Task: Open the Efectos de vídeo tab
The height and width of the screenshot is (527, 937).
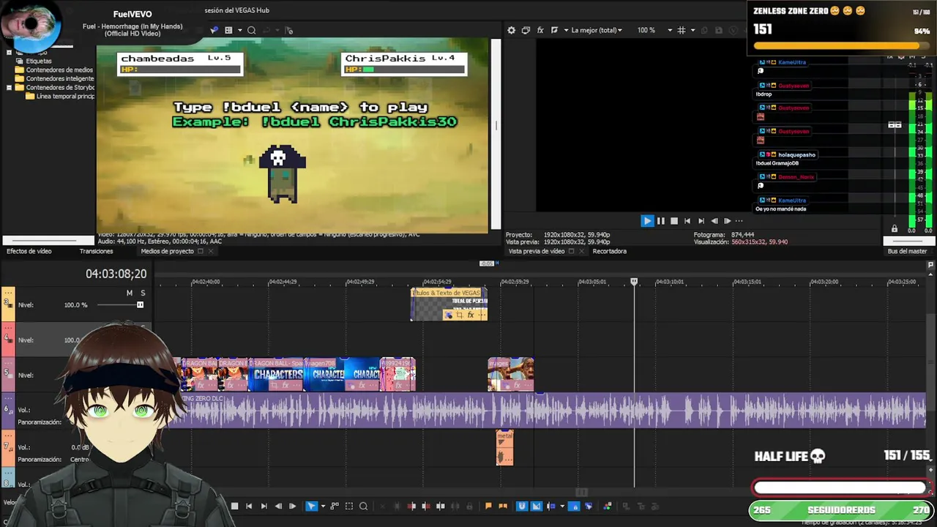Action: pos(29,251)
